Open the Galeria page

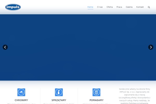tap(129, 7)
